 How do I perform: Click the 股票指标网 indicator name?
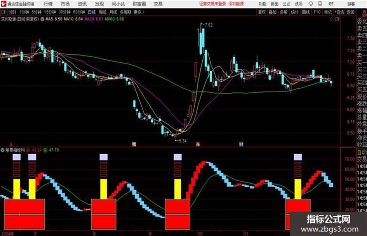tap(15, 150)
